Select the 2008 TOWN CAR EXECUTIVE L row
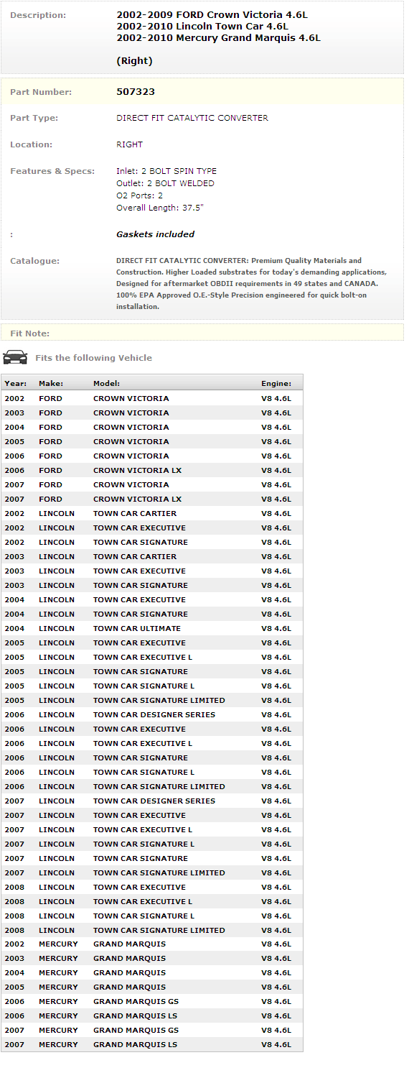 (152, 901)
